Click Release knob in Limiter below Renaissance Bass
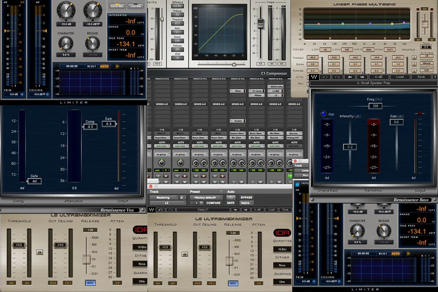This screenshot has width=438, height=292. 384,231
